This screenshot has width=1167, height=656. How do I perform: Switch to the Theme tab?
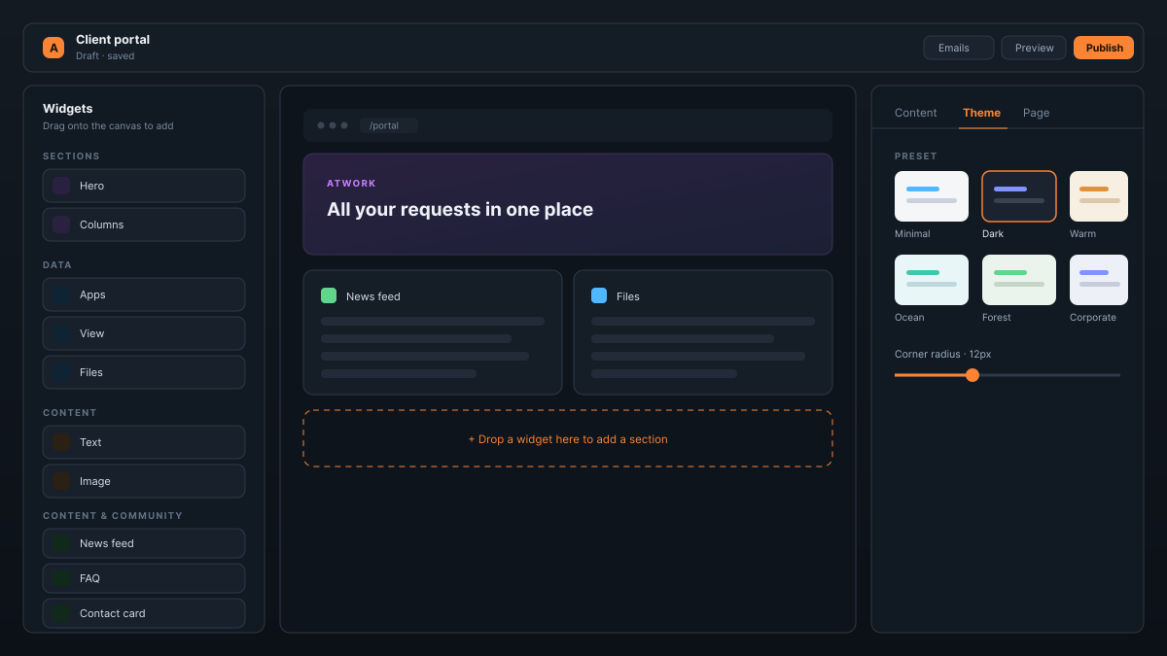pos(981,113)
